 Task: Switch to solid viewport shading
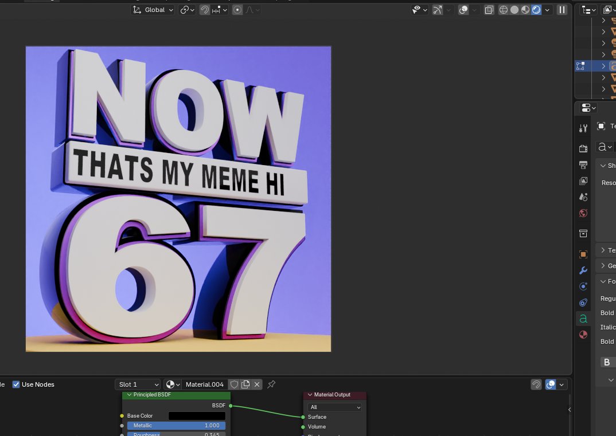click(514, 10)
